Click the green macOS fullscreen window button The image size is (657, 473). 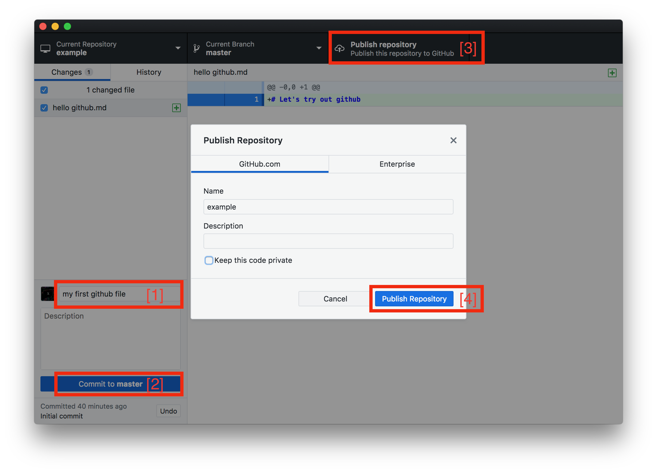67,26
